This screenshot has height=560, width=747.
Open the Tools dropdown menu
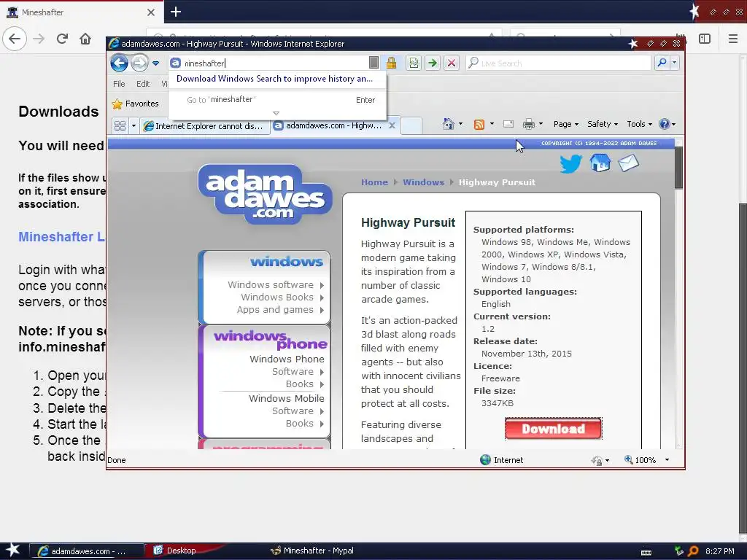click(x=639, y=124)
